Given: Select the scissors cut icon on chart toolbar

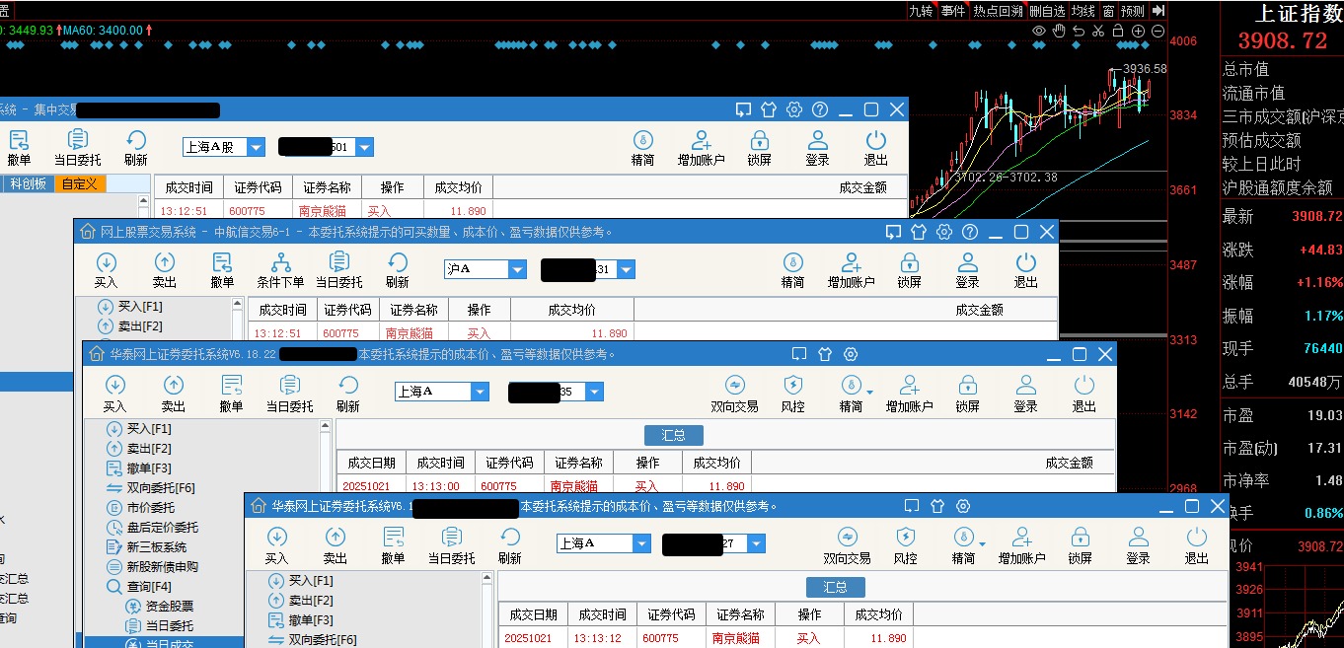Looking at the screenshot, I should tap(1098, 32).
